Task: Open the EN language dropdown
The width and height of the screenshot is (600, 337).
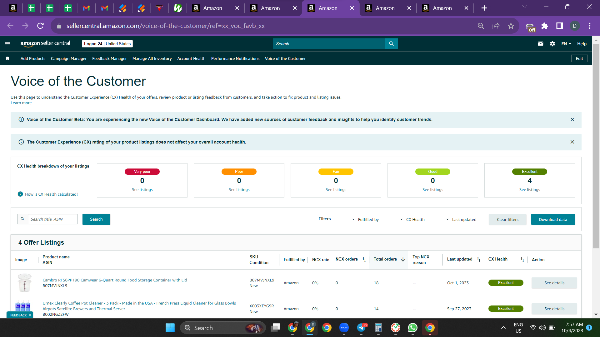Action: coord(566,44)
